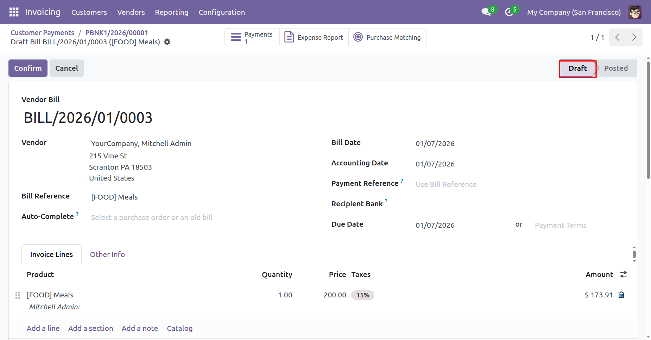Open the activities clock icon
This screenshot has height=340, width=651.
tap(509, 12)
